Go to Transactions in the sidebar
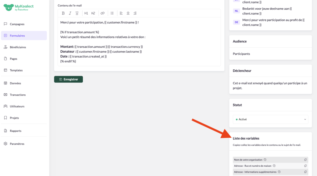Screen dimensions: 317x176 pyautogui.click(x=18, y=95)
